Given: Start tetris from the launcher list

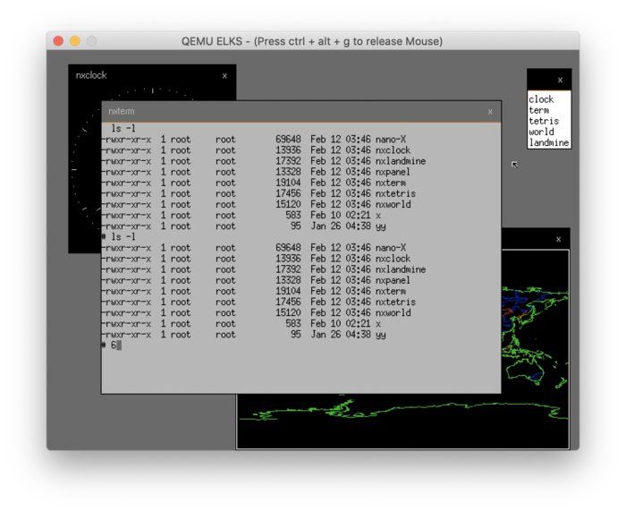Looking at the screenshot, I should (x=543, y=121).
